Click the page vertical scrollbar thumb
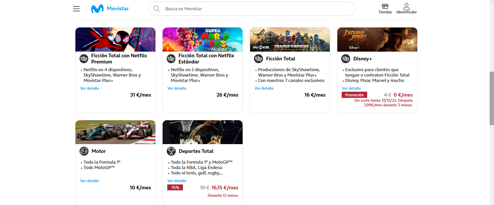 [x=492, y=98]
